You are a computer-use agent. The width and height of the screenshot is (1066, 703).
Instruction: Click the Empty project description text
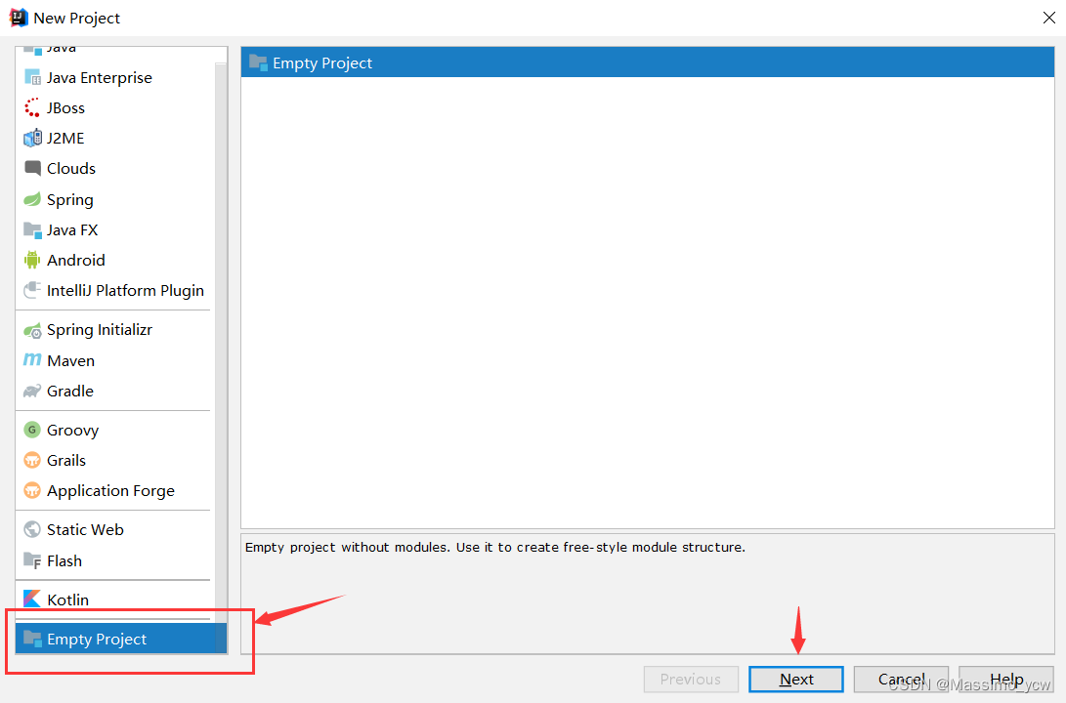pos(495,548)
